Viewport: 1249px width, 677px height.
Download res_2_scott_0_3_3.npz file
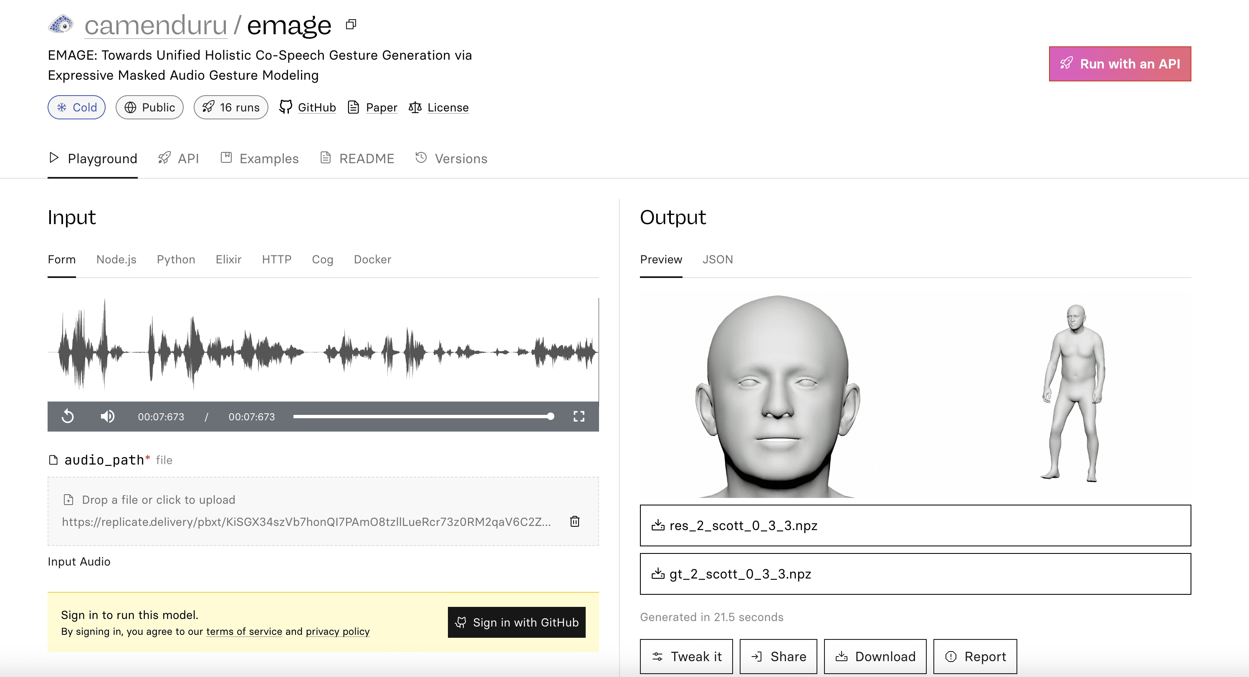915,525
